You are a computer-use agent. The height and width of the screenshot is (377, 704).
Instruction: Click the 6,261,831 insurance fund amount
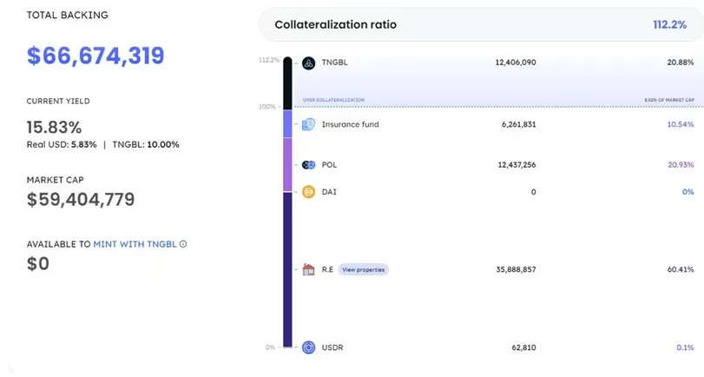coord(518,124)
